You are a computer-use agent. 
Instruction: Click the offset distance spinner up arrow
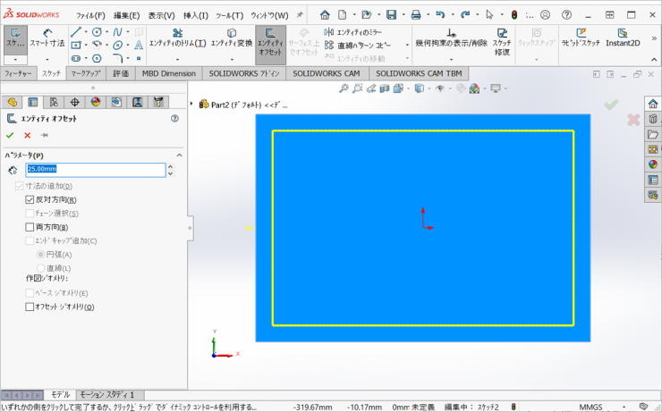[x=170, y=166]
